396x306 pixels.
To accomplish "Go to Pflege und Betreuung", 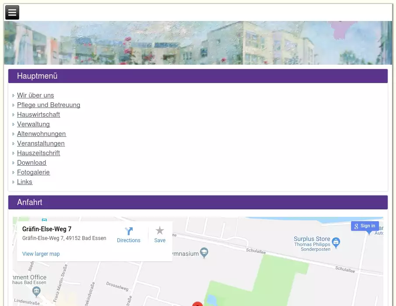I will pyautogui.click(x=48, y=105).
